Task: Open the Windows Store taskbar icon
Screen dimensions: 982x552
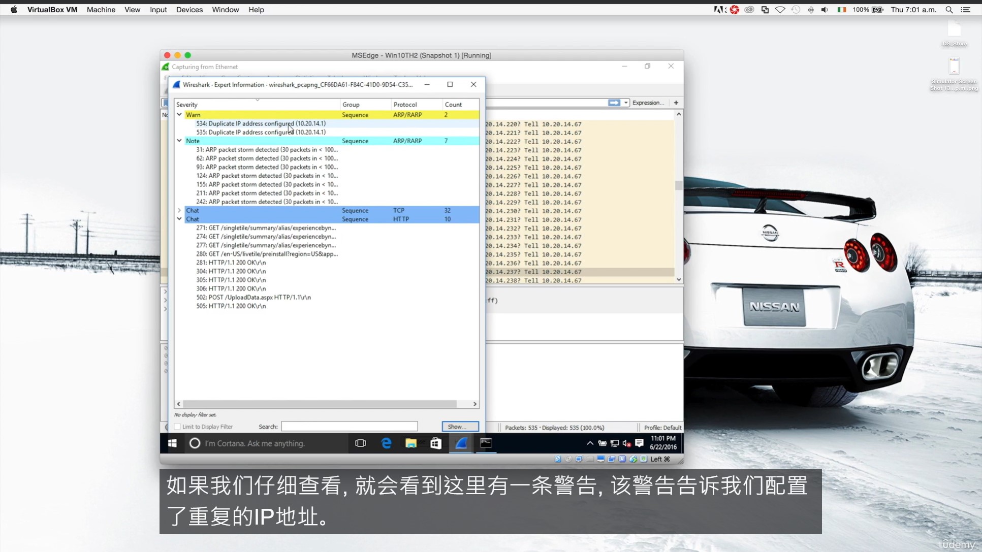Action: click(436, 443)
